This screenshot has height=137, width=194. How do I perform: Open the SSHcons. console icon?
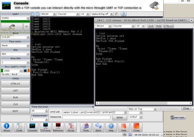point(58,128)
